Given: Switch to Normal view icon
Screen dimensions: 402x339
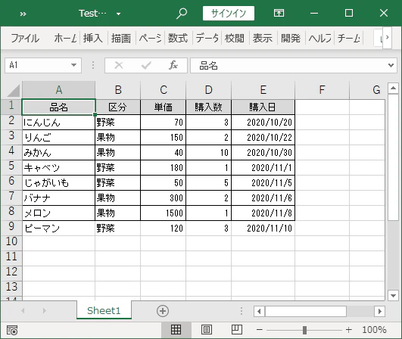Looking at the screenshot, I should 176,330.
